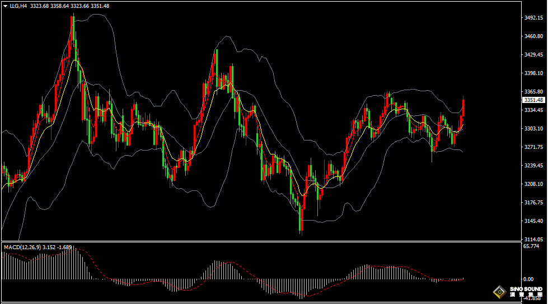The image size is (548, 304).
Task: Click the 65.774 MACD scale value
Action: click(x=531, y=246)
